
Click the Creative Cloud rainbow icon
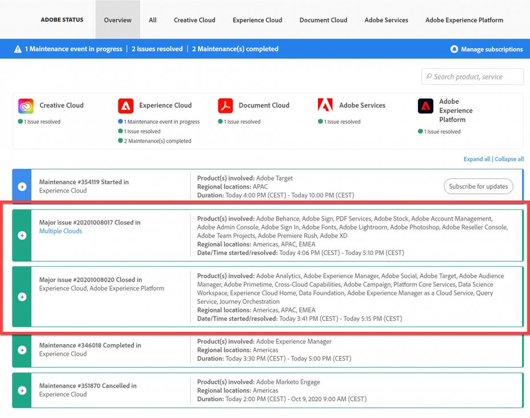26,106
